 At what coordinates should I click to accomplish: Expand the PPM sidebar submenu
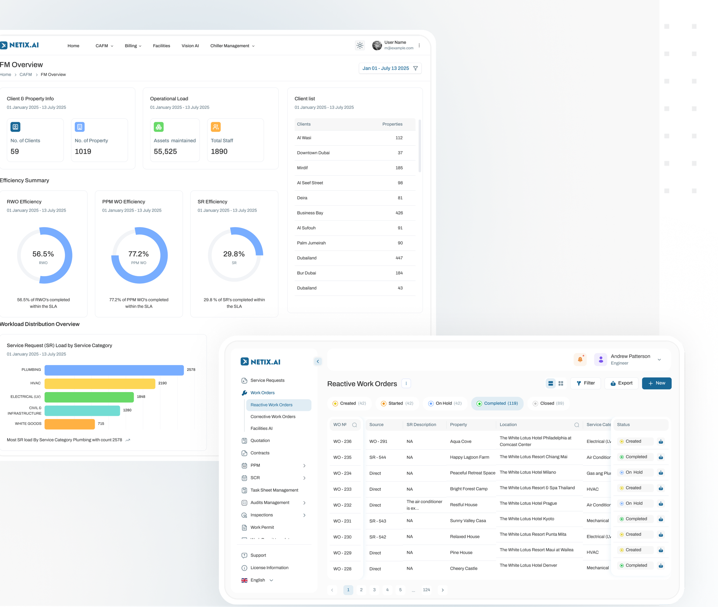tap(304, 466)
